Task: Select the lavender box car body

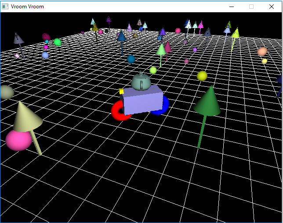Action: (143, 100)
